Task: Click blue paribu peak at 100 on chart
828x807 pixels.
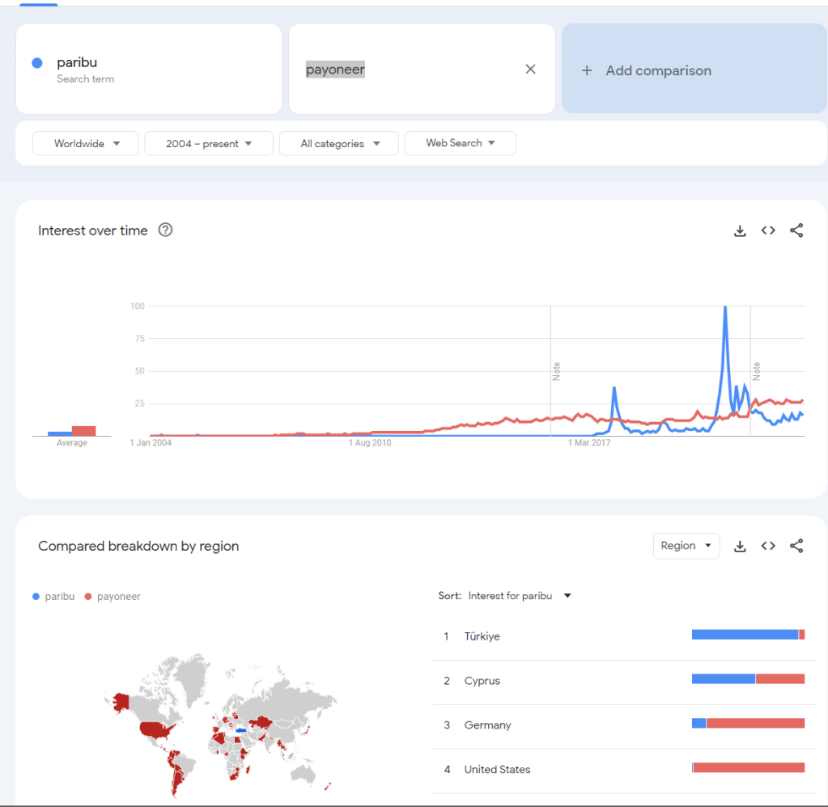Action: (x=725, y=307)
